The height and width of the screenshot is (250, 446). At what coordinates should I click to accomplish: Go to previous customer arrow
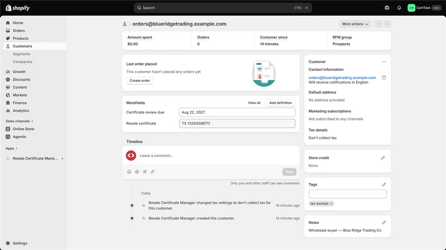click(x=379, y=24)
